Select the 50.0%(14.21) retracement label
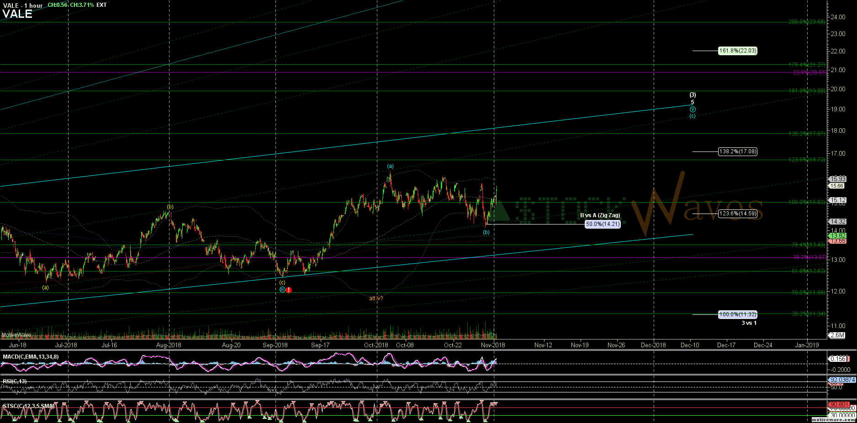This screenshot has height=423, width=857. click(603, 224)
